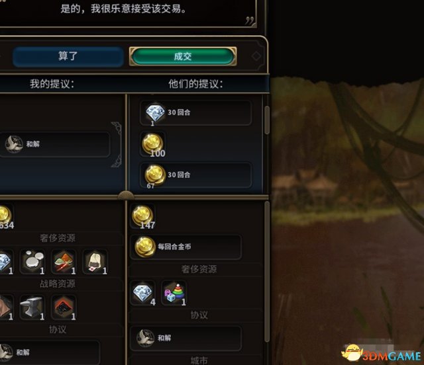Select my pearls luxury resource
The height and width of the screenshot is (365, 424).
[33, 261]
